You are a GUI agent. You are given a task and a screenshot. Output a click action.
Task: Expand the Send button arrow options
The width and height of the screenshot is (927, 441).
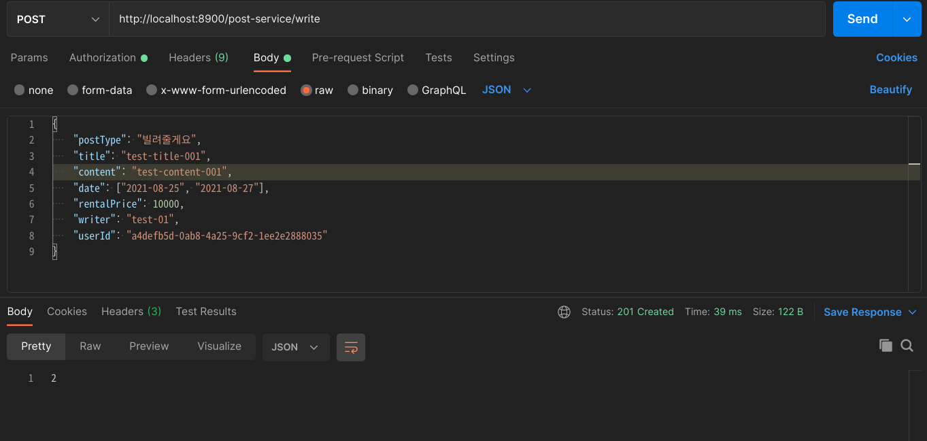point(907,19)
